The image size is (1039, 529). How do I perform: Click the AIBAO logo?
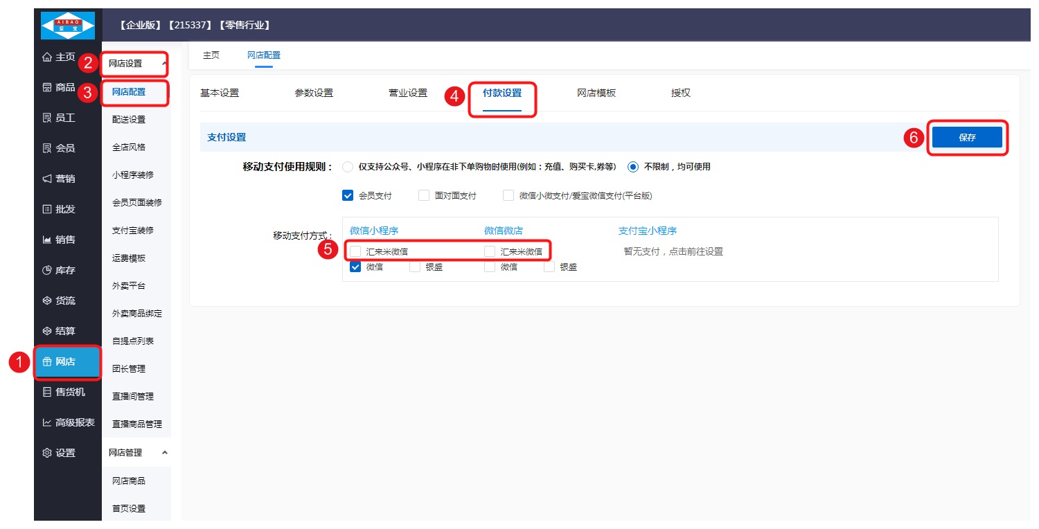(68, 25)
